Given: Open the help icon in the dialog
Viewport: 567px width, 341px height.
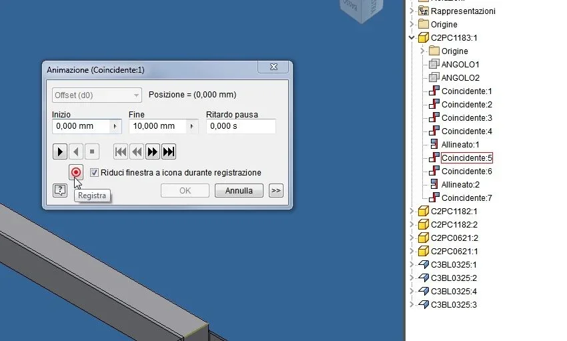Looking at the screenshot, I should point(60,190).
